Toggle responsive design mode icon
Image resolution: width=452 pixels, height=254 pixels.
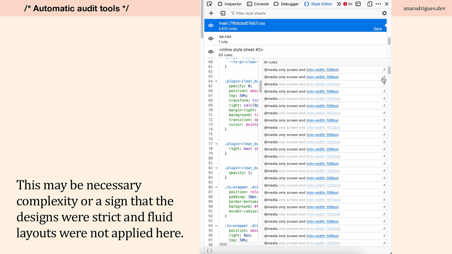pos(370,4)
